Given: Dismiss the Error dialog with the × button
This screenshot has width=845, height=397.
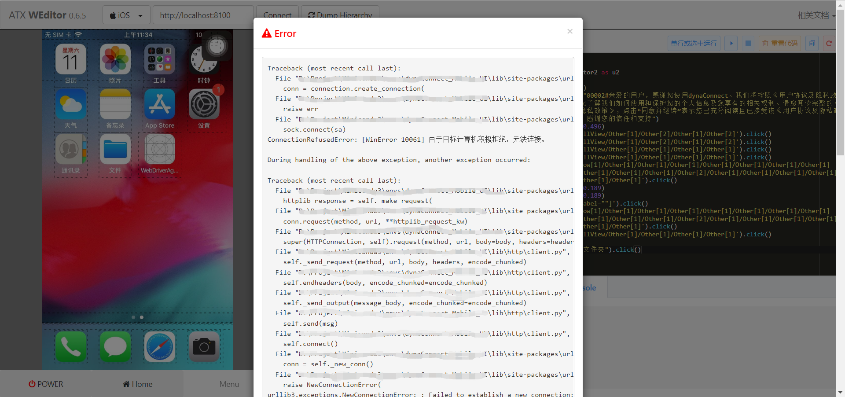Looking at the screenshot, I should (x=569, y=31).
